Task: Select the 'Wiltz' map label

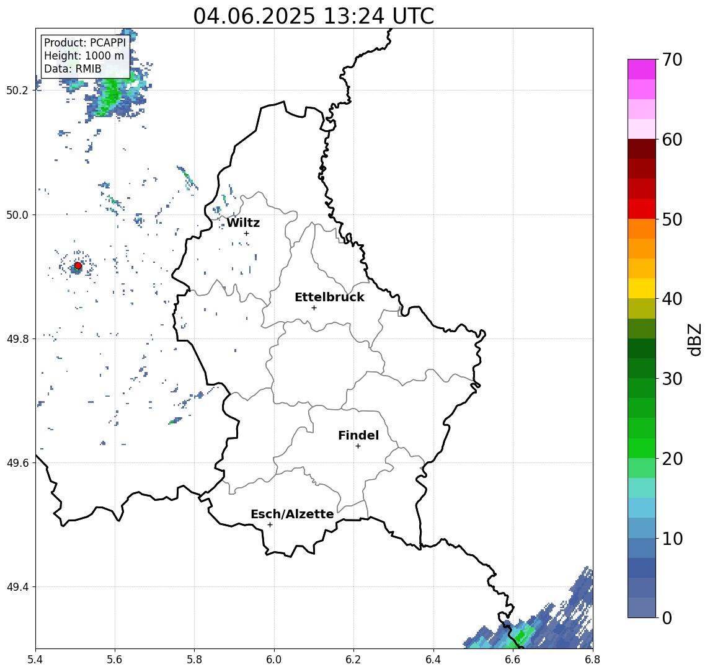Action: pyautogui.click(x=243, y=223)
